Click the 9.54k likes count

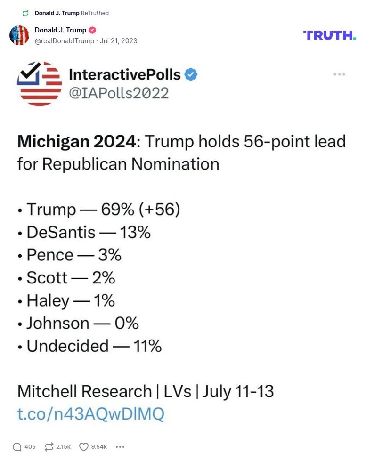click(99, 446)
